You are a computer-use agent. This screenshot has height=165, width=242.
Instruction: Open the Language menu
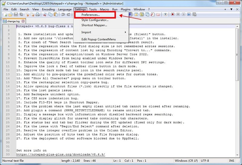pyautogui.click(x=65, y=9)
